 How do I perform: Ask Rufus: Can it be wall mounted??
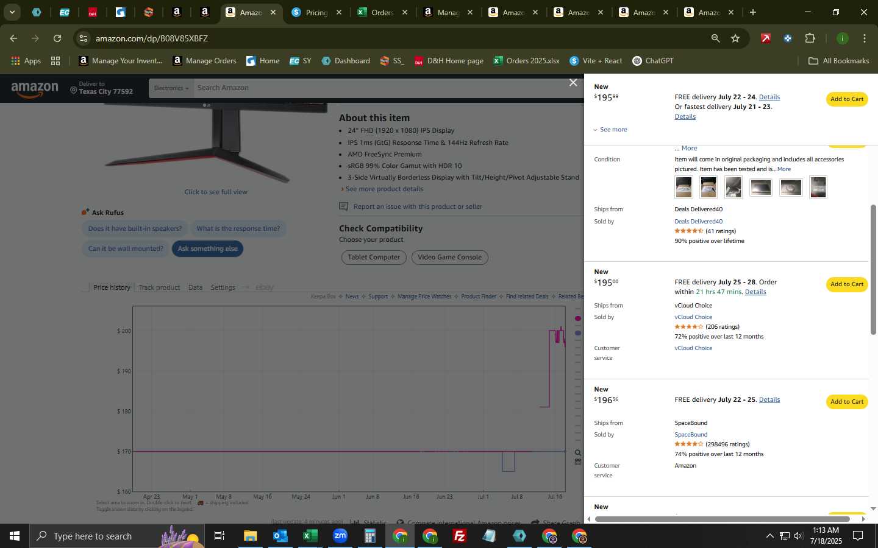coord(126,248)
